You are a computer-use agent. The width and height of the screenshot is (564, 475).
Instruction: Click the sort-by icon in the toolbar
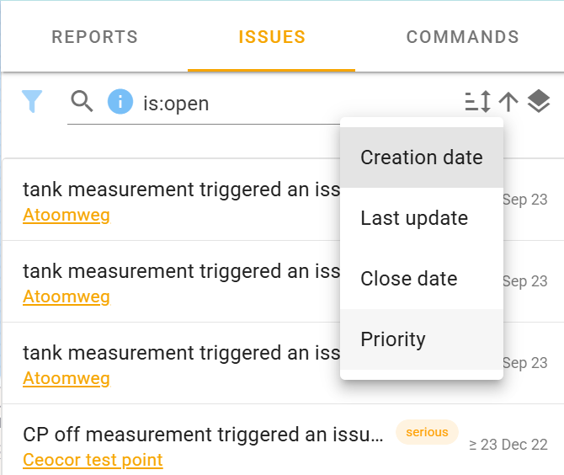tap(477, 102)
